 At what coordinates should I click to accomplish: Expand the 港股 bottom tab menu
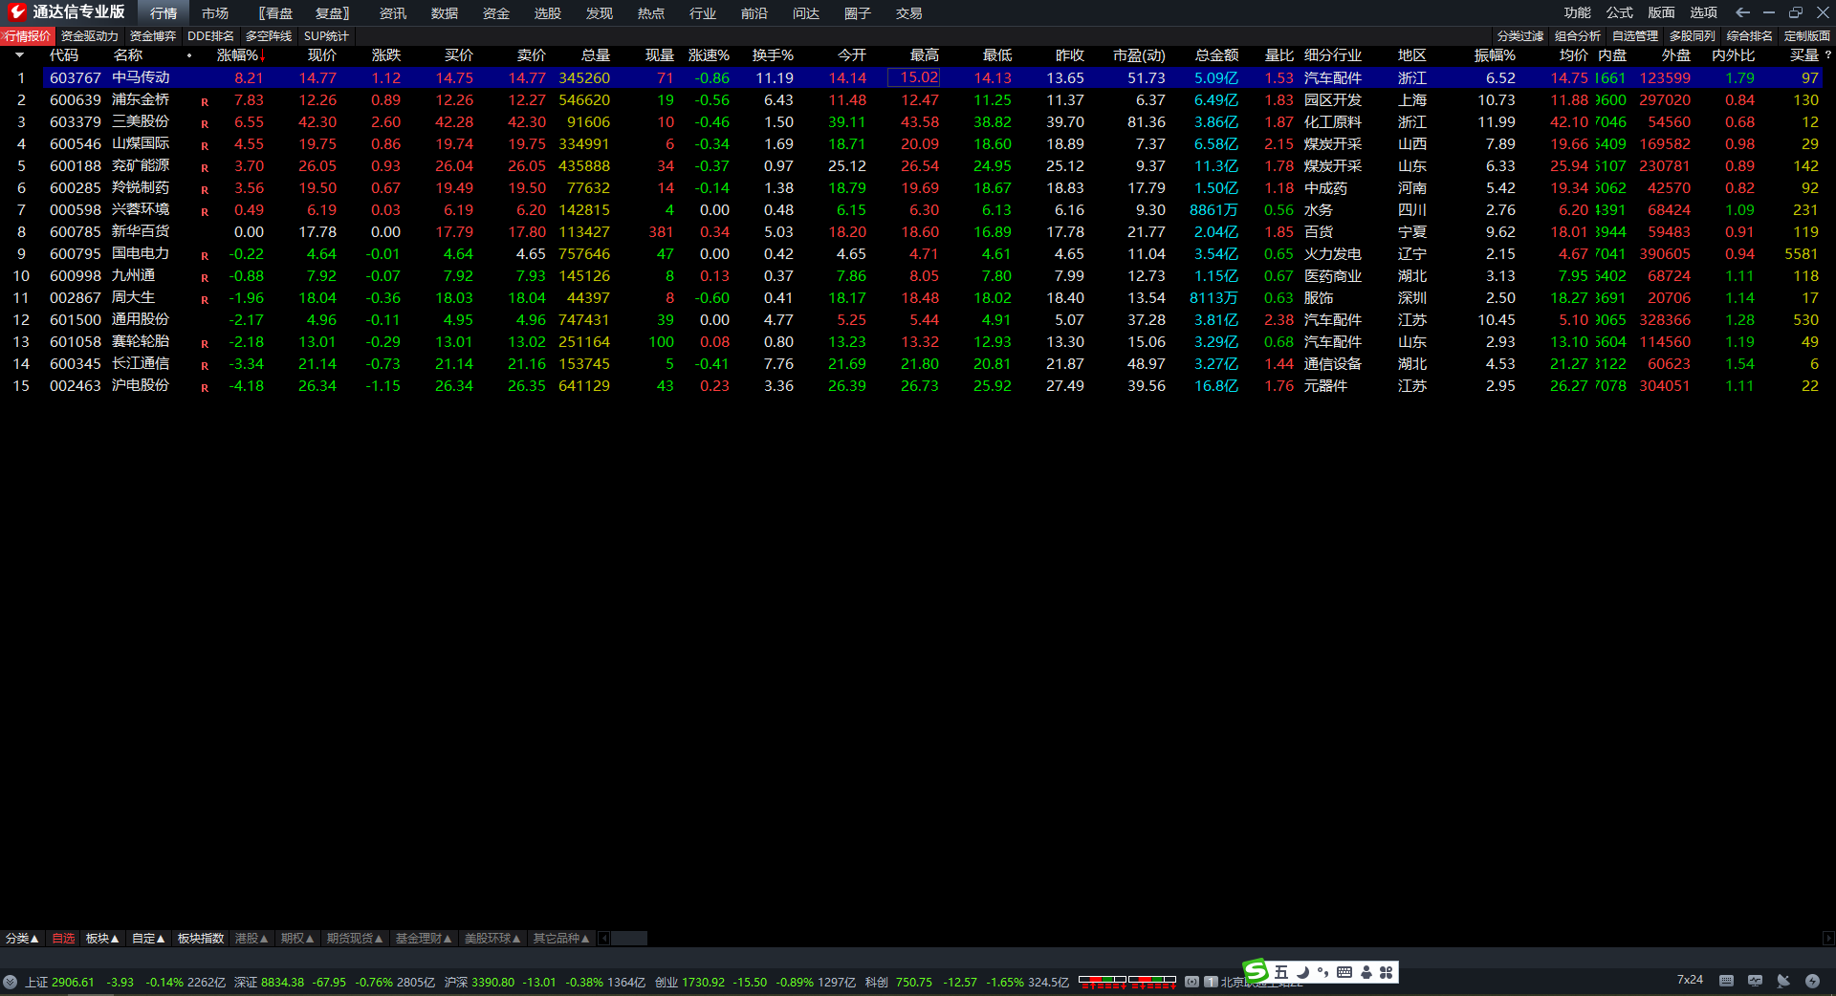coord(251,939)
